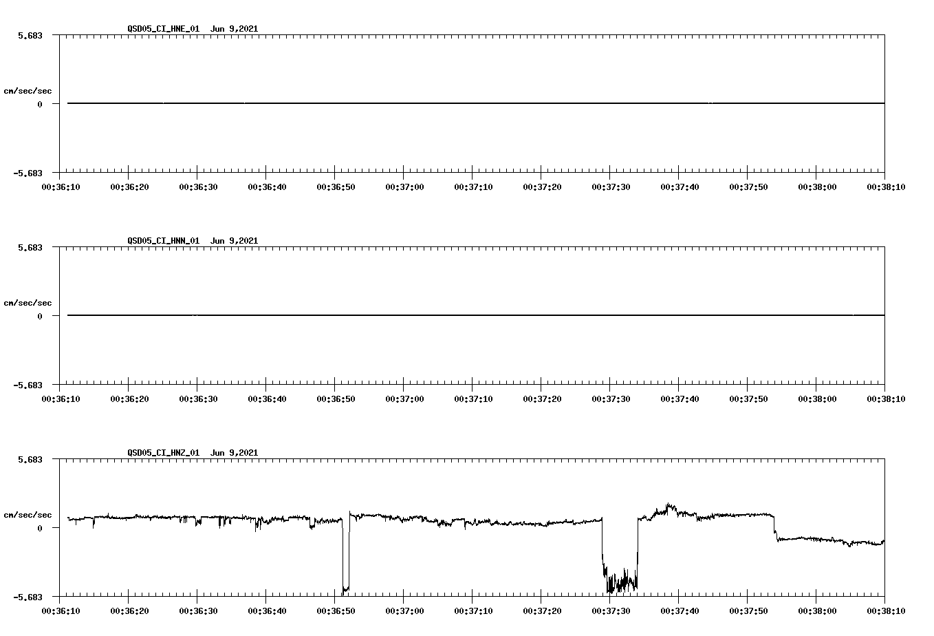The image size is (934, 636).
Task: Click the 0 axis label on HNZ plot
Action: [40, 528]
